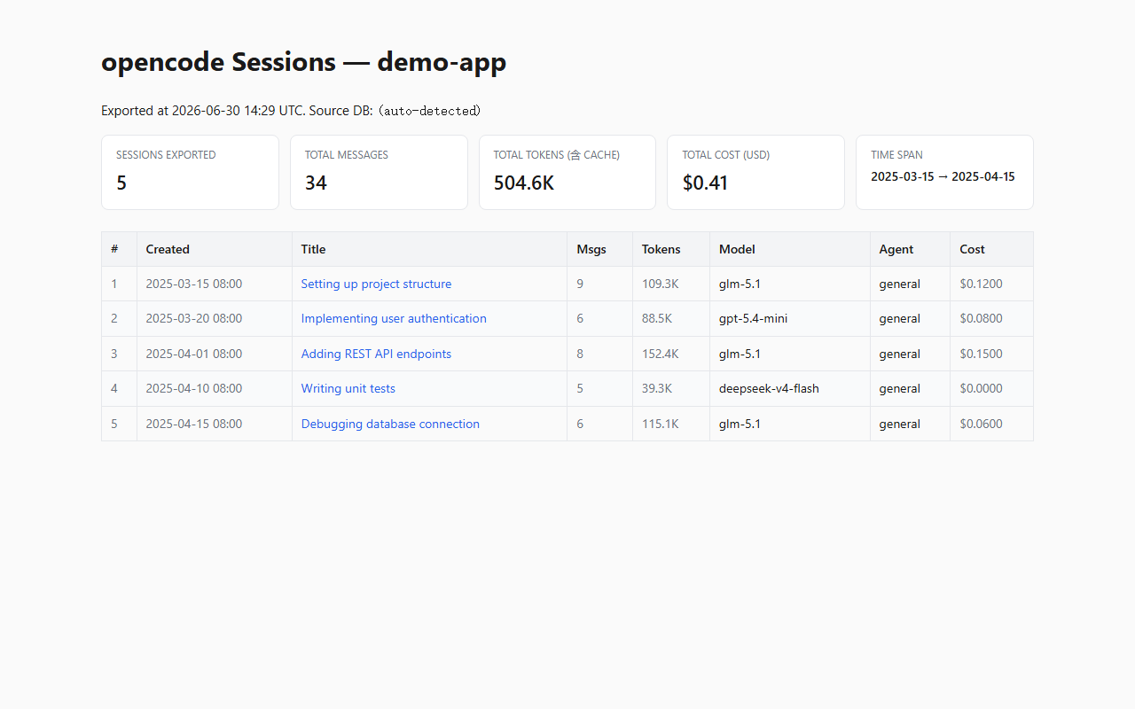Click the time span '2025-03-15 → 2025-04-15'
1135x709 pixels.
(x=943, y=176)
